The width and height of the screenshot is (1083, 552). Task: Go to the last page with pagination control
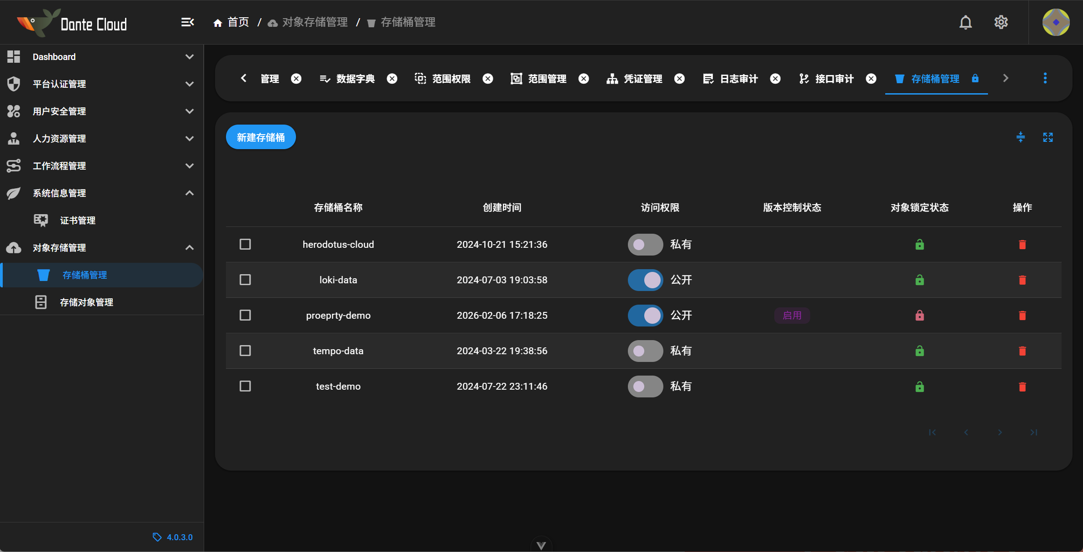tap(1033, 432)
